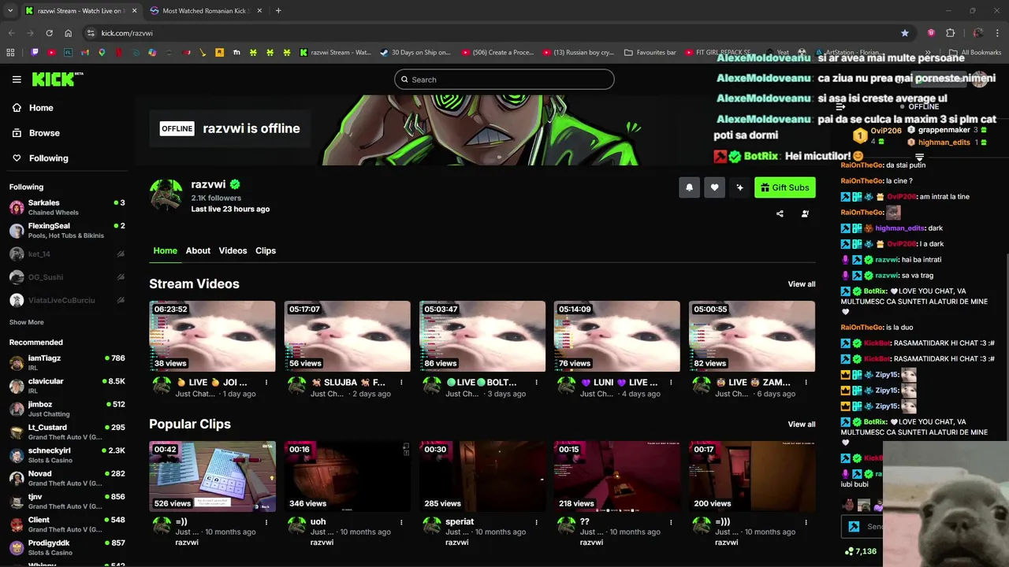Image resolution: width=1009 pixels, height=567 pixels.
Task: Click the sparkle subscribe icon
Action: (x=739, y=187)
